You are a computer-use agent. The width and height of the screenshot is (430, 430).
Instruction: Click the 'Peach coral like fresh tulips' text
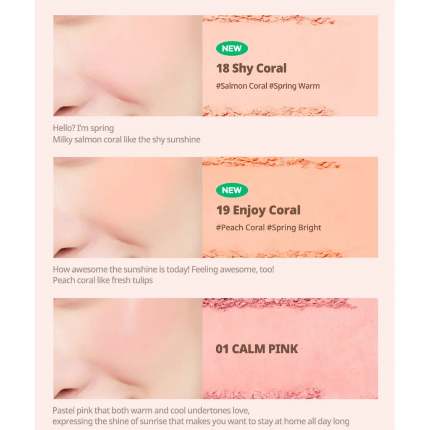(x=103, y=280)
